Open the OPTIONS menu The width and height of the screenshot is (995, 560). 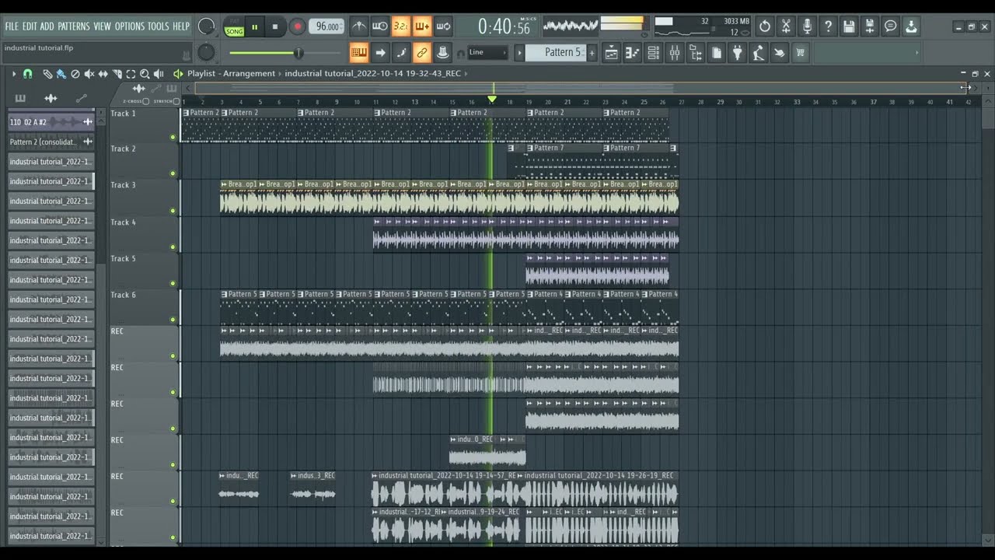point(130,26)
